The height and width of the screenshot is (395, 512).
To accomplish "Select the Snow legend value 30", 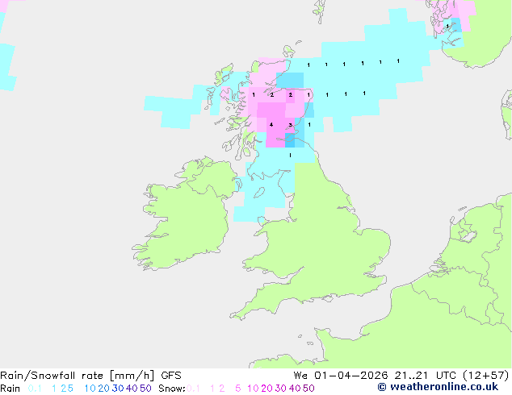I will click(281, 389).
